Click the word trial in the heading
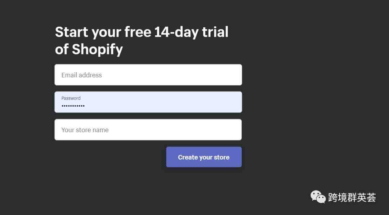 [x=215, y=32]
